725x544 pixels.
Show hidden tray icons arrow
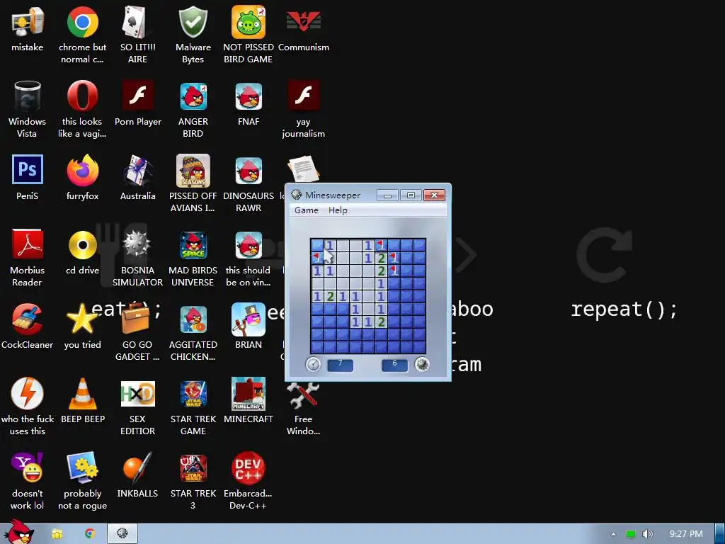tap(613, 534)
